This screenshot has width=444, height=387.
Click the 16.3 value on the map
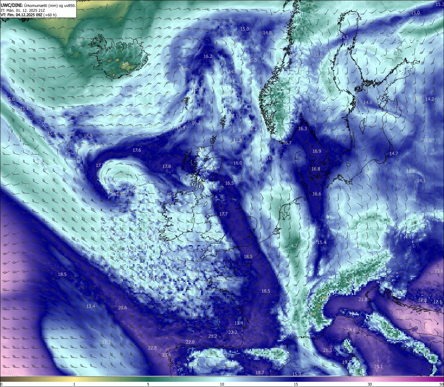coord(302,129)
